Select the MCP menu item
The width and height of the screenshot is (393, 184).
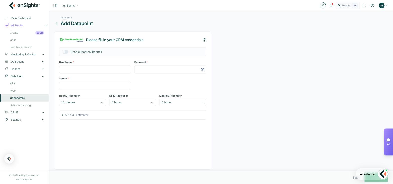coord(13,91)
